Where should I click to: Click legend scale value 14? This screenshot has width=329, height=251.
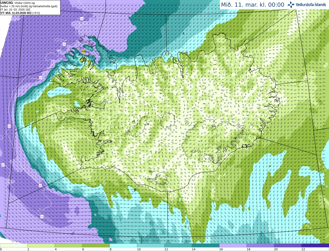click(194, 249)
